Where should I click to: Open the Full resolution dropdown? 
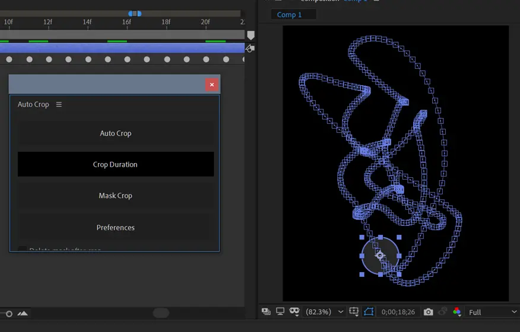493,312
